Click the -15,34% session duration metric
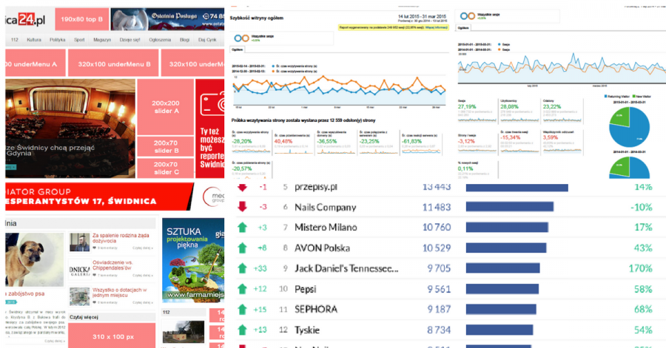Screen dimensions: 666x348 pos(511,137)
